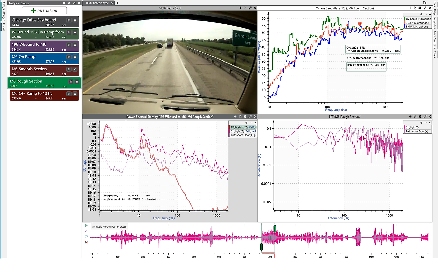Click the blue BMW Microphone color swatch
Viewport: 438px width, 259px height.
tap(405, 27)
